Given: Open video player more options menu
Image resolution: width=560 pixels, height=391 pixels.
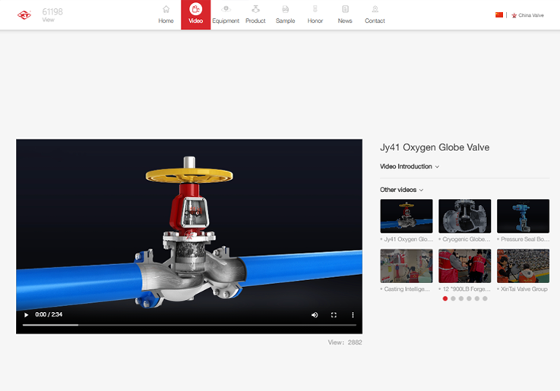Looking at the screenshot, I should click(x=353, y=315).
